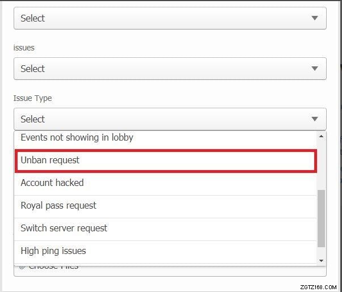This screenshot has width=342, height=292.
Task: Click the partially hidden Choose Files button
Action: tap(54, 266)
